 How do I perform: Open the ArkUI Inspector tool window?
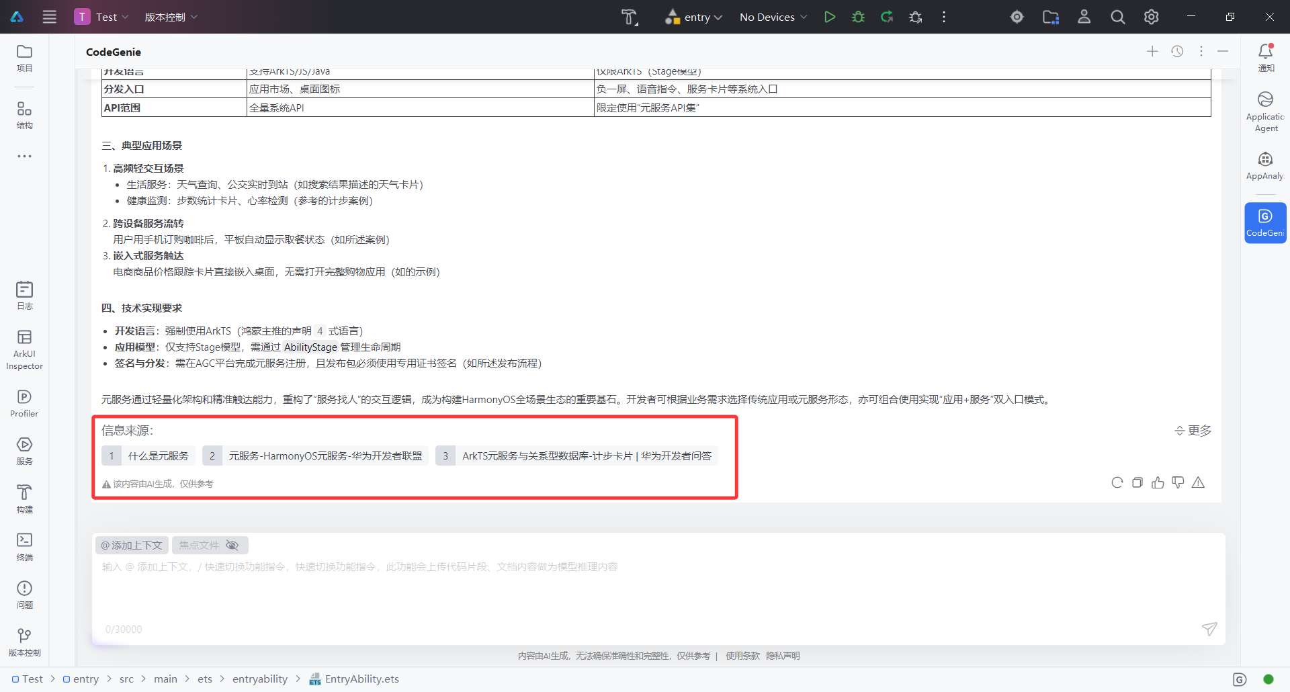pos(25,350)
